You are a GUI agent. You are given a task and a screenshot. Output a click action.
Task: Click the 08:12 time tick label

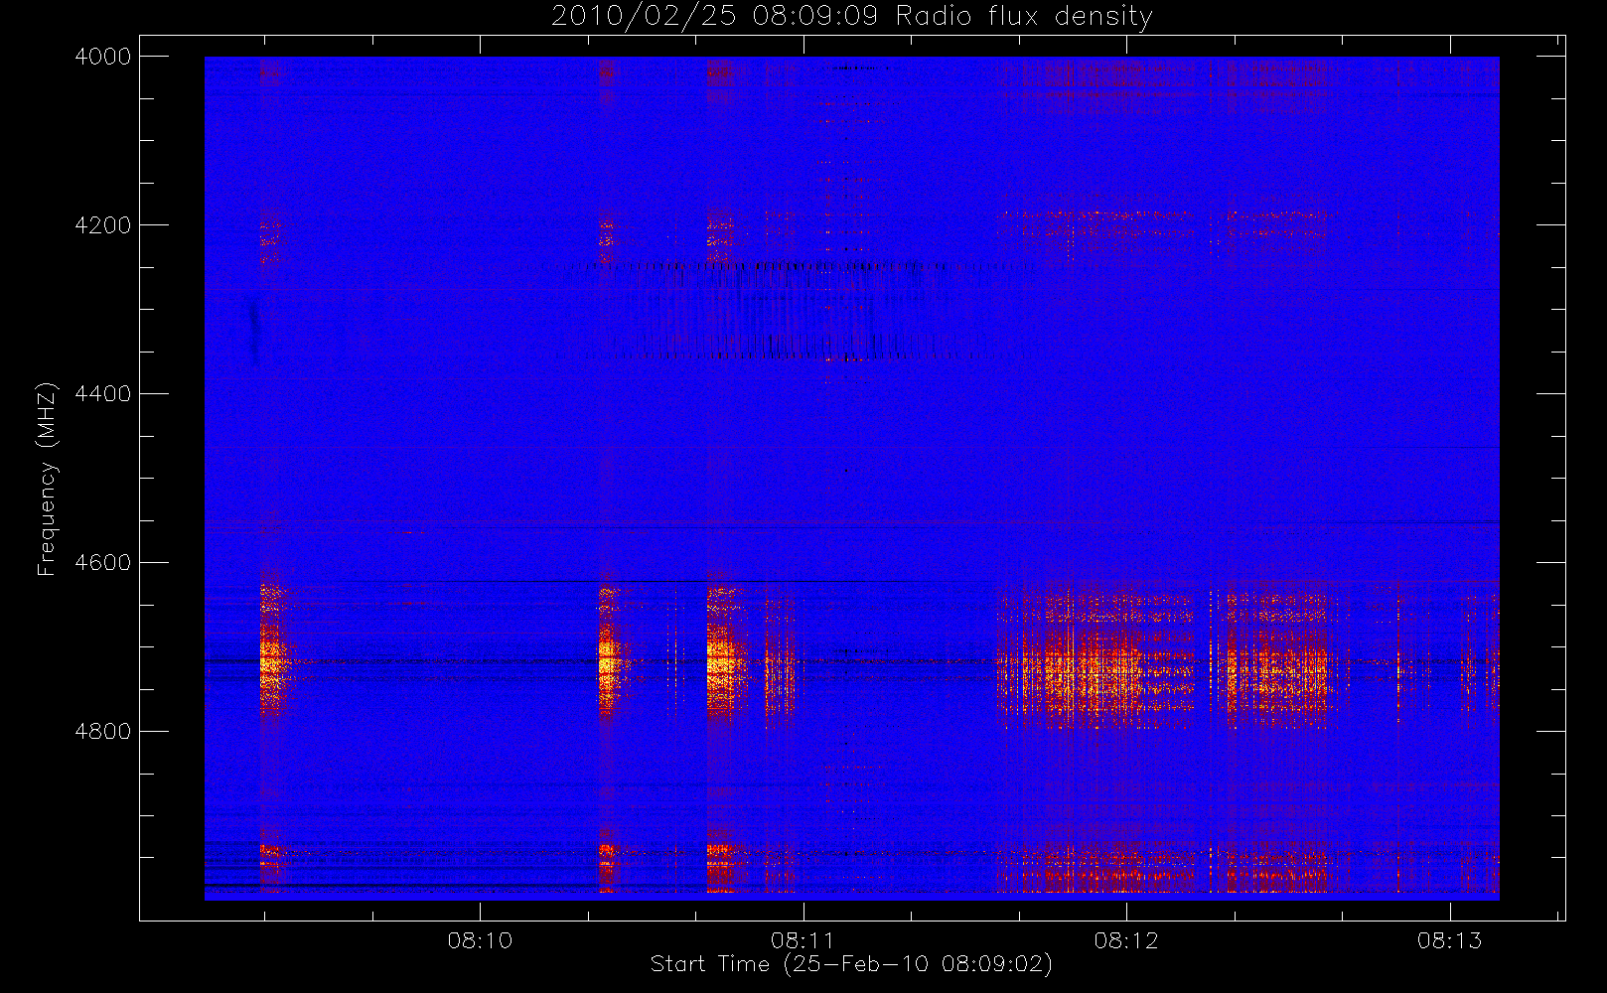(x=1126, y=940)
